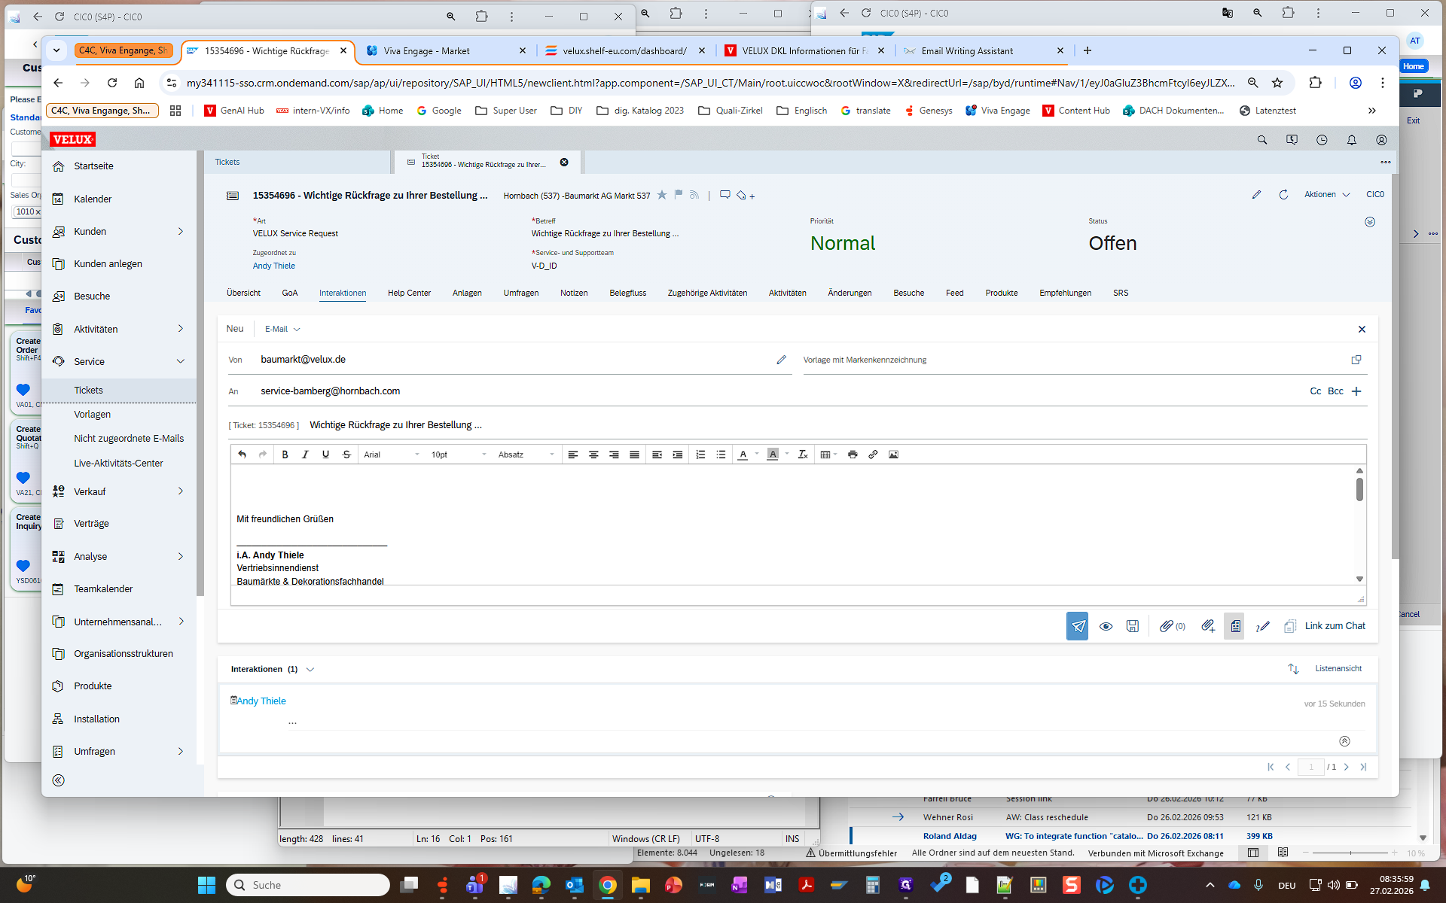Open the Arial font family dropdown
This screenshot has width=1446, height=903.
click(x=391, y=455)
